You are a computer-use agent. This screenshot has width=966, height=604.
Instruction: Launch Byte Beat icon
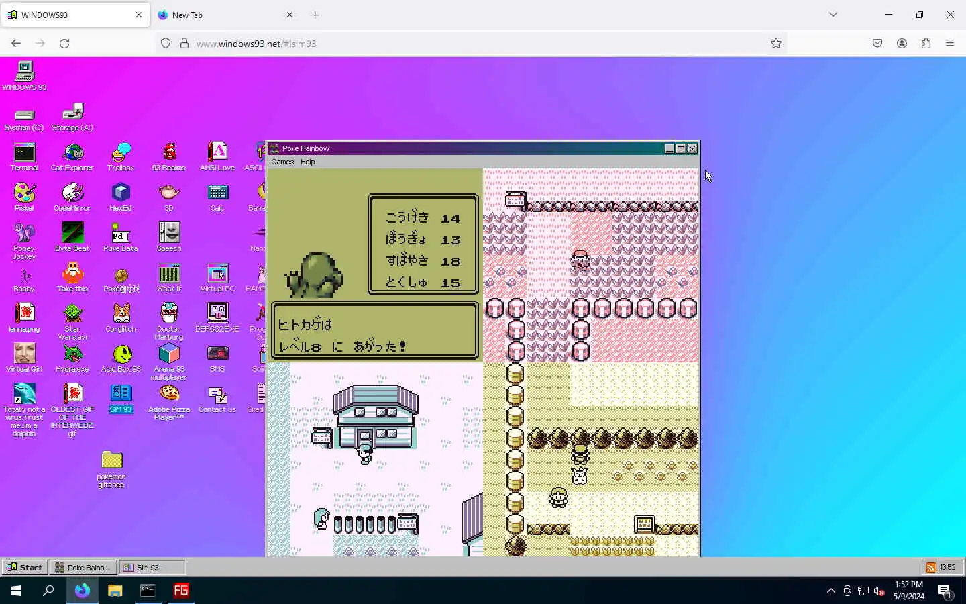tap(72, 238)
